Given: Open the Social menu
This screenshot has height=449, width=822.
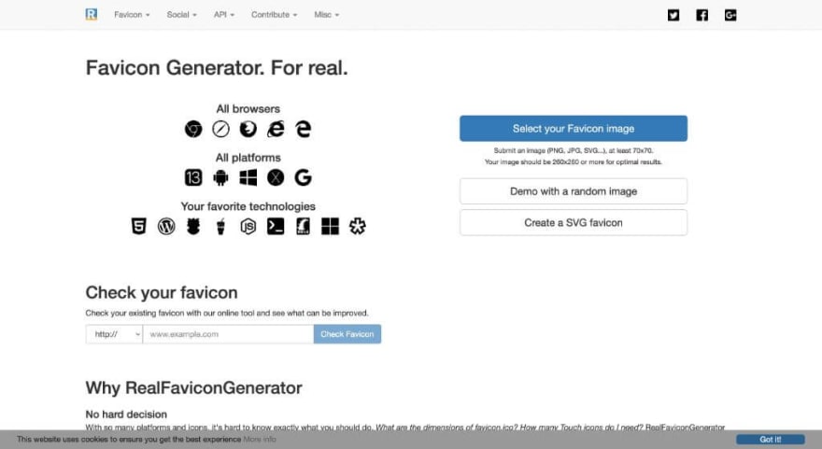Looking at the screenshot, I should point(182,15).
